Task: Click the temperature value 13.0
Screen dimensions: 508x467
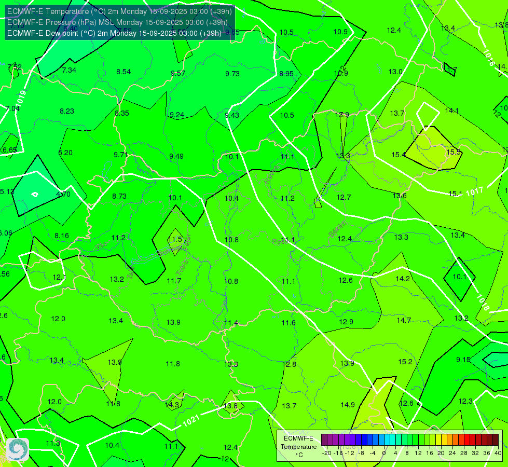Action: coord(395,72)
